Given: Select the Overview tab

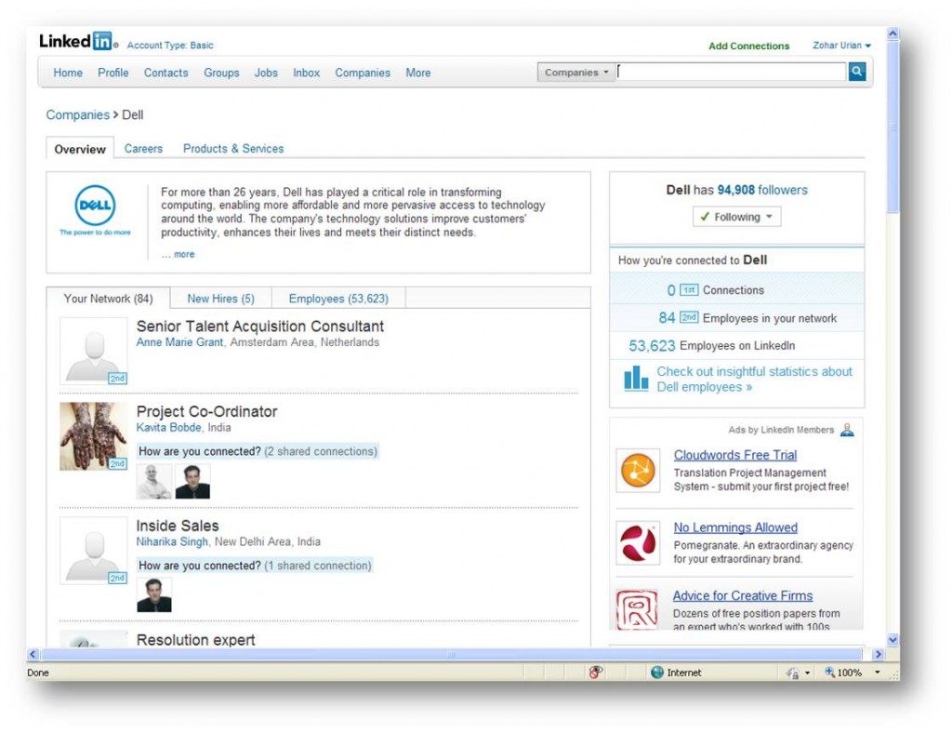Looking at the screenshot, I should [x=80, y=149].
